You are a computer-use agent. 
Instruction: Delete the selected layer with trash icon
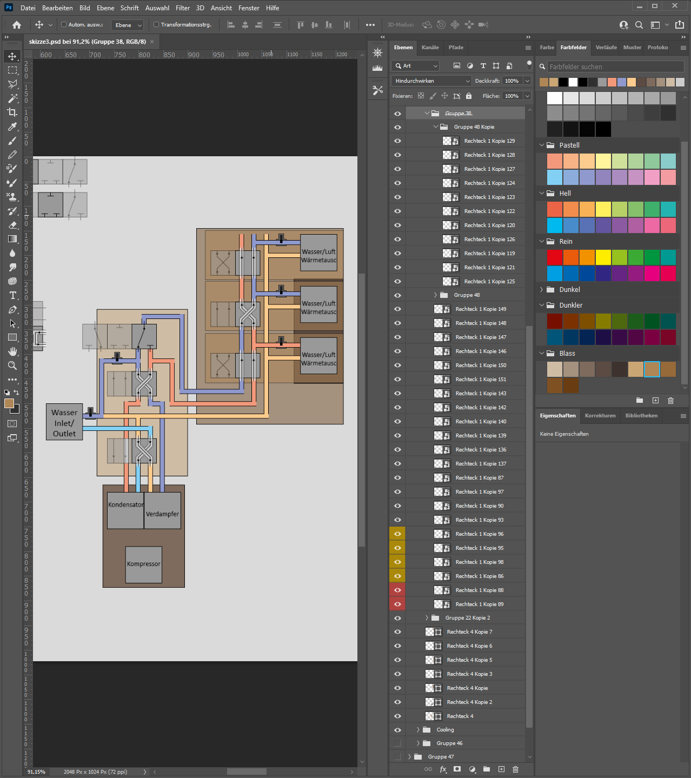tap(515, 769)
